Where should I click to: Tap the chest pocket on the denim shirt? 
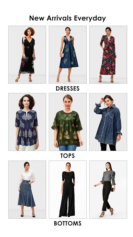(110, 118)
